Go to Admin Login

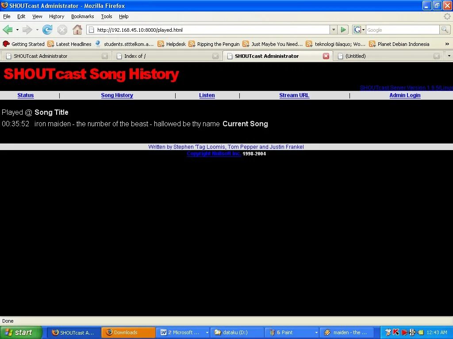coord(405,95)
